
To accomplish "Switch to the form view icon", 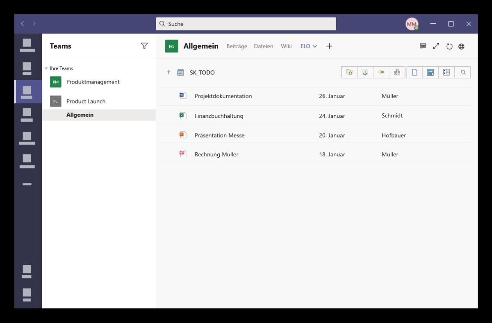I will [x=430, y=72].
